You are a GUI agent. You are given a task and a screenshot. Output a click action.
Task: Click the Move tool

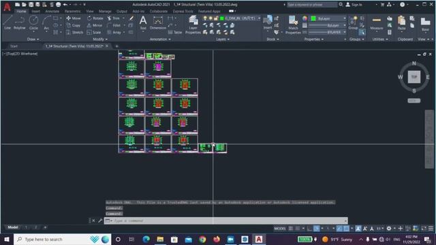(x=74, y=18)
